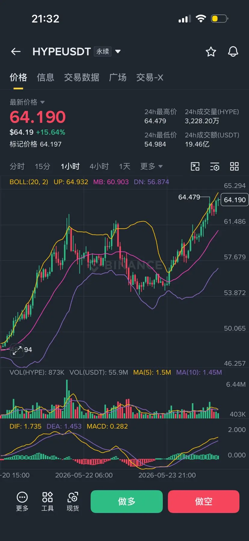Tap the battery indicator in status bar
Viewport: 249px width, 541px height.
tap(220, 19)
